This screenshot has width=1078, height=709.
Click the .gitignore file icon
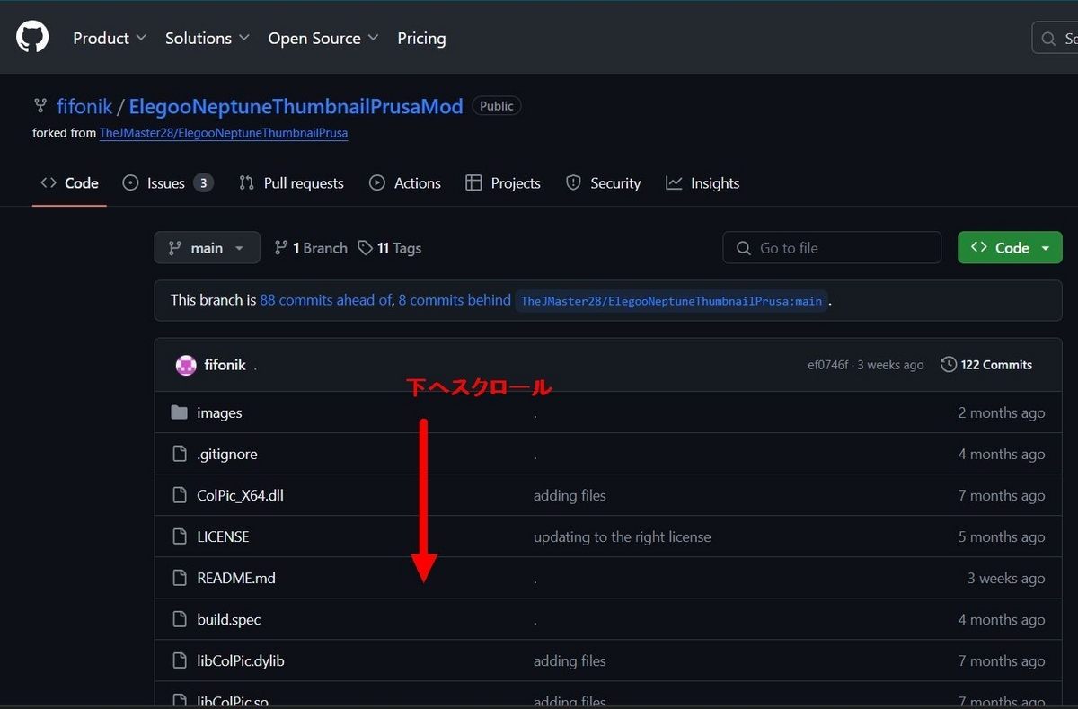click(180, 454)
